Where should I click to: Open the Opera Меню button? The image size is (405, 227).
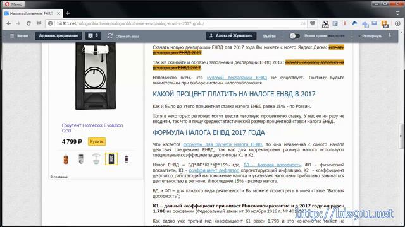(x=13, y=4)
